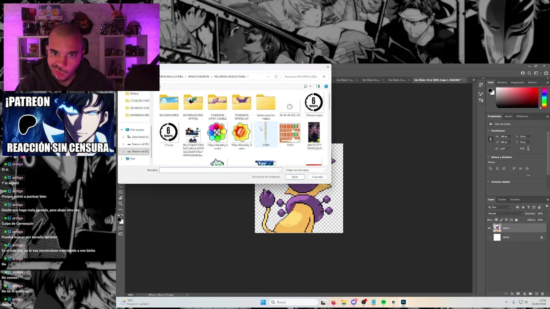550x309 pixels.
Task: Collapse the Alinear y distribuir section
Action: (489, 157)
